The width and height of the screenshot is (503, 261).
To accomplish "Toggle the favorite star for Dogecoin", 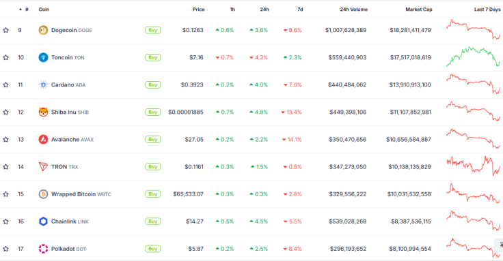I will (x=5, y=30).
